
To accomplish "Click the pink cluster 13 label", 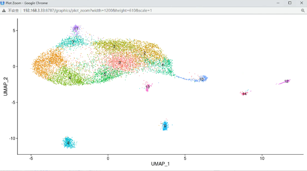I will click(148, 87).
